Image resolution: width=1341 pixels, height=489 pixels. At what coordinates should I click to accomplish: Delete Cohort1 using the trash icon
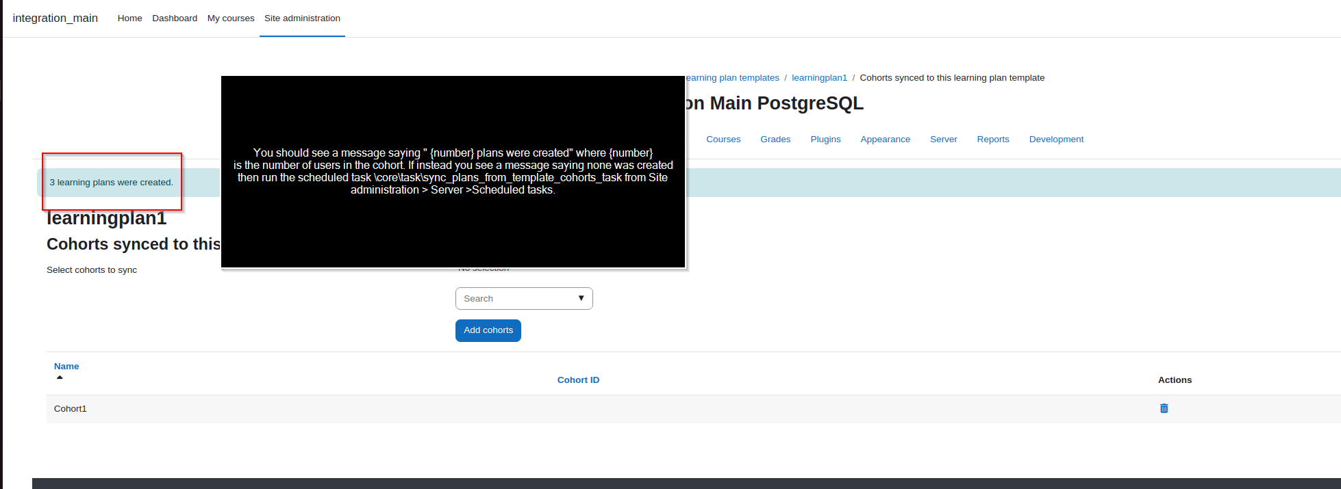click(1164, 408)
